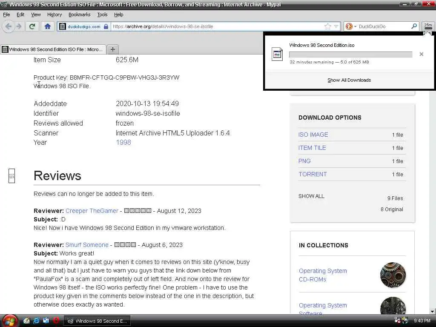Click the site identity icon beside duckduckgo.com
The width and height of the screenshot is (436, 327).
[x=62, y=26]
